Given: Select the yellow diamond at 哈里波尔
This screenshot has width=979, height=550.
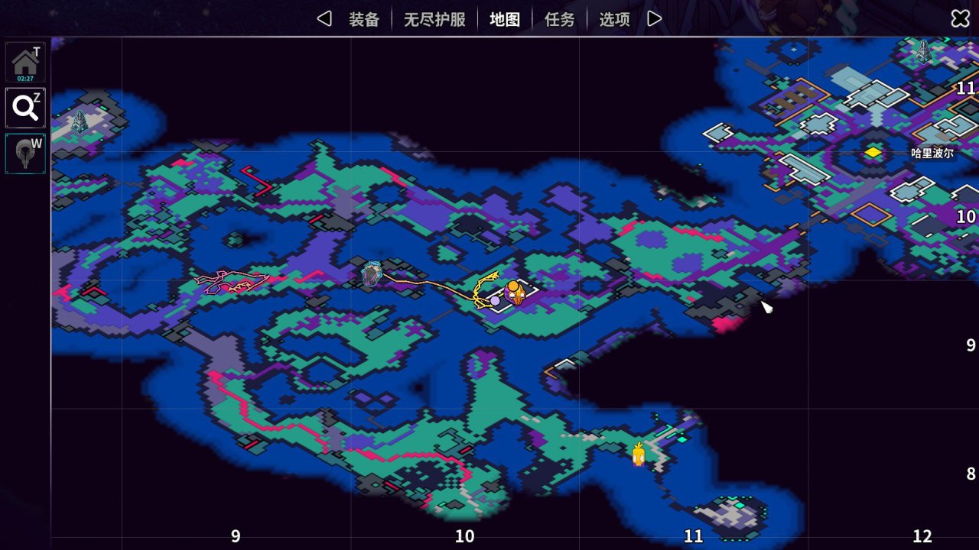Looking at the screenshot, I should pos(873,153).
